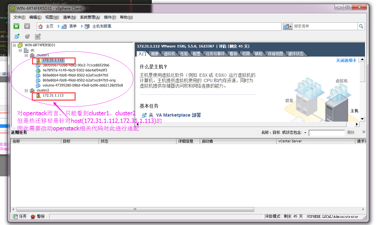Open the search scope dropdown icon
The width and height of the screenshot is (376, 225).
coord(288,26)
